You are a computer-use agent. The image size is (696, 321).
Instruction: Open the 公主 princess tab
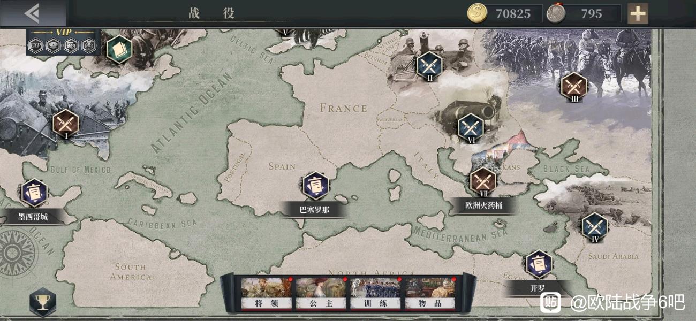point(321,293)
